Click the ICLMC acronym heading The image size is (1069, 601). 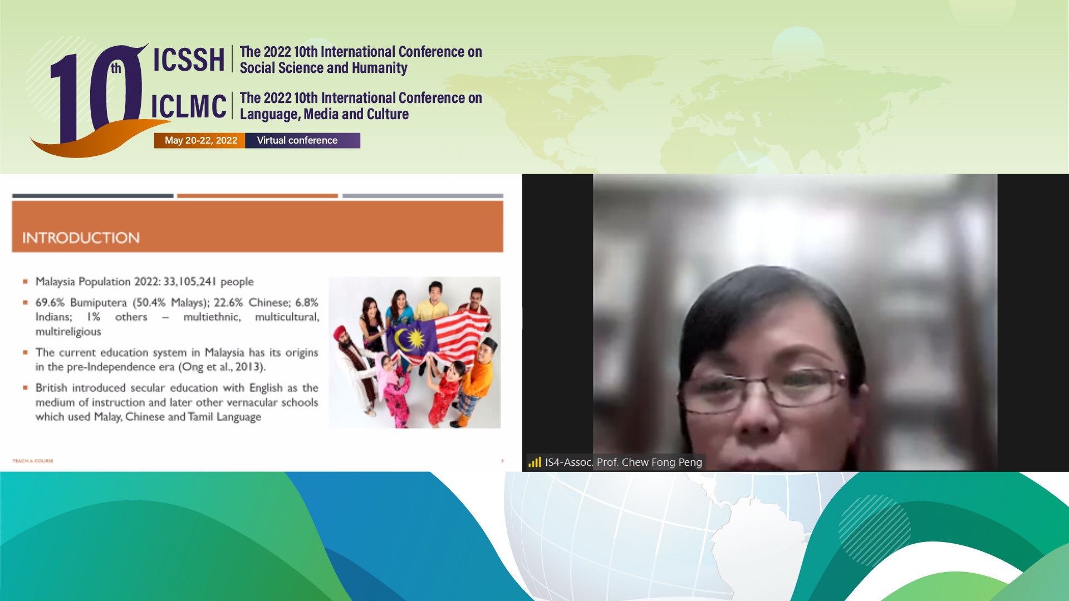tap(188, 106)
